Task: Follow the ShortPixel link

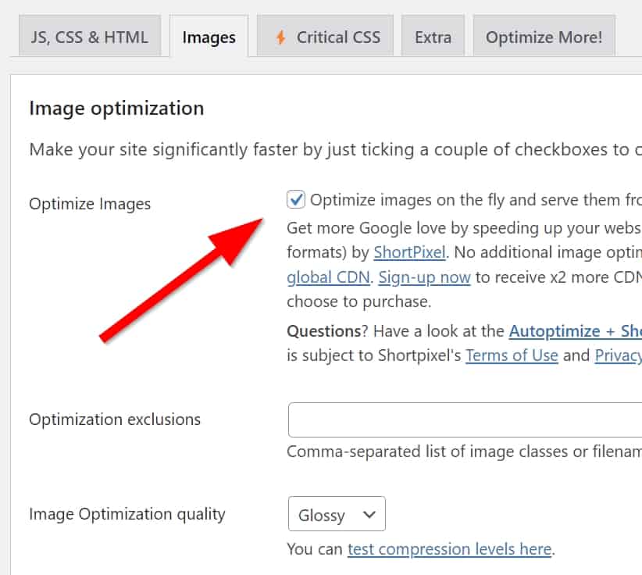Action: point(409,252)
